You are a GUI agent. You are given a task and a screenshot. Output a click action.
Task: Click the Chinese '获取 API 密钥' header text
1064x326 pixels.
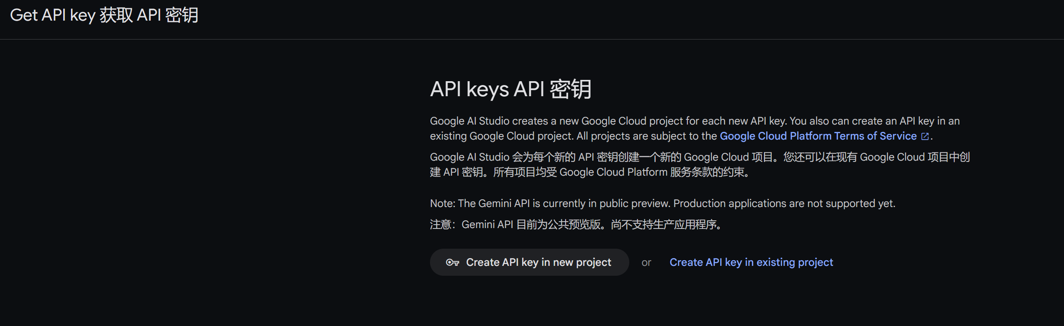point(149,15)
